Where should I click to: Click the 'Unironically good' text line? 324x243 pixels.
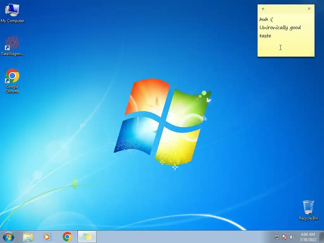pyautogui.click(x=280, y=28)
